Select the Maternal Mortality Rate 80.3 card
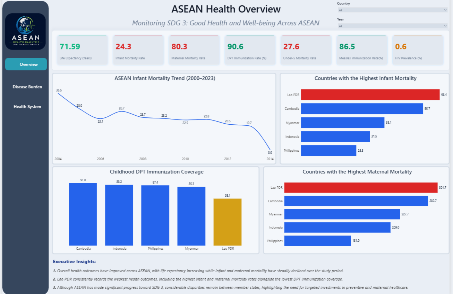Image resolution: width=453 pixels, height=294 pixels. click(194, 50)
